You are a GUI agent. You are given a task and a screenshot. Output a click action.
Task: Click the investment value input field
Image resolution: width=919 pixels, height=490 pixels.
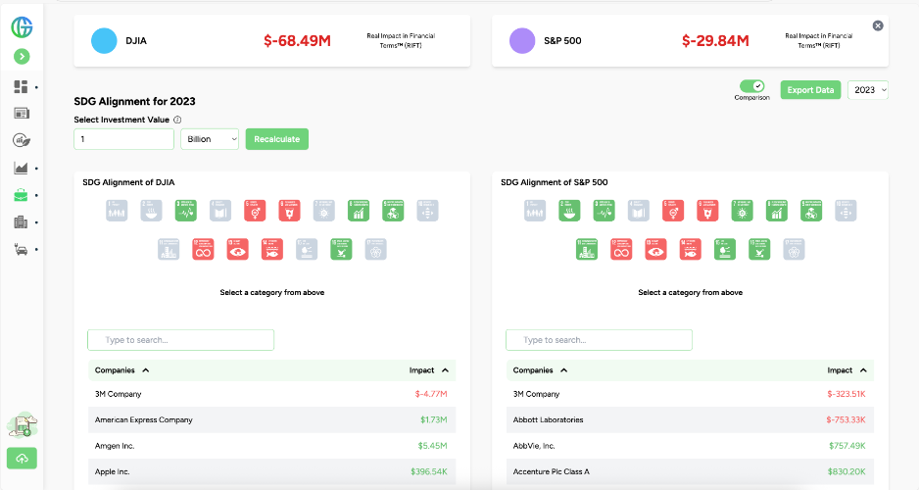click(123, 139)
